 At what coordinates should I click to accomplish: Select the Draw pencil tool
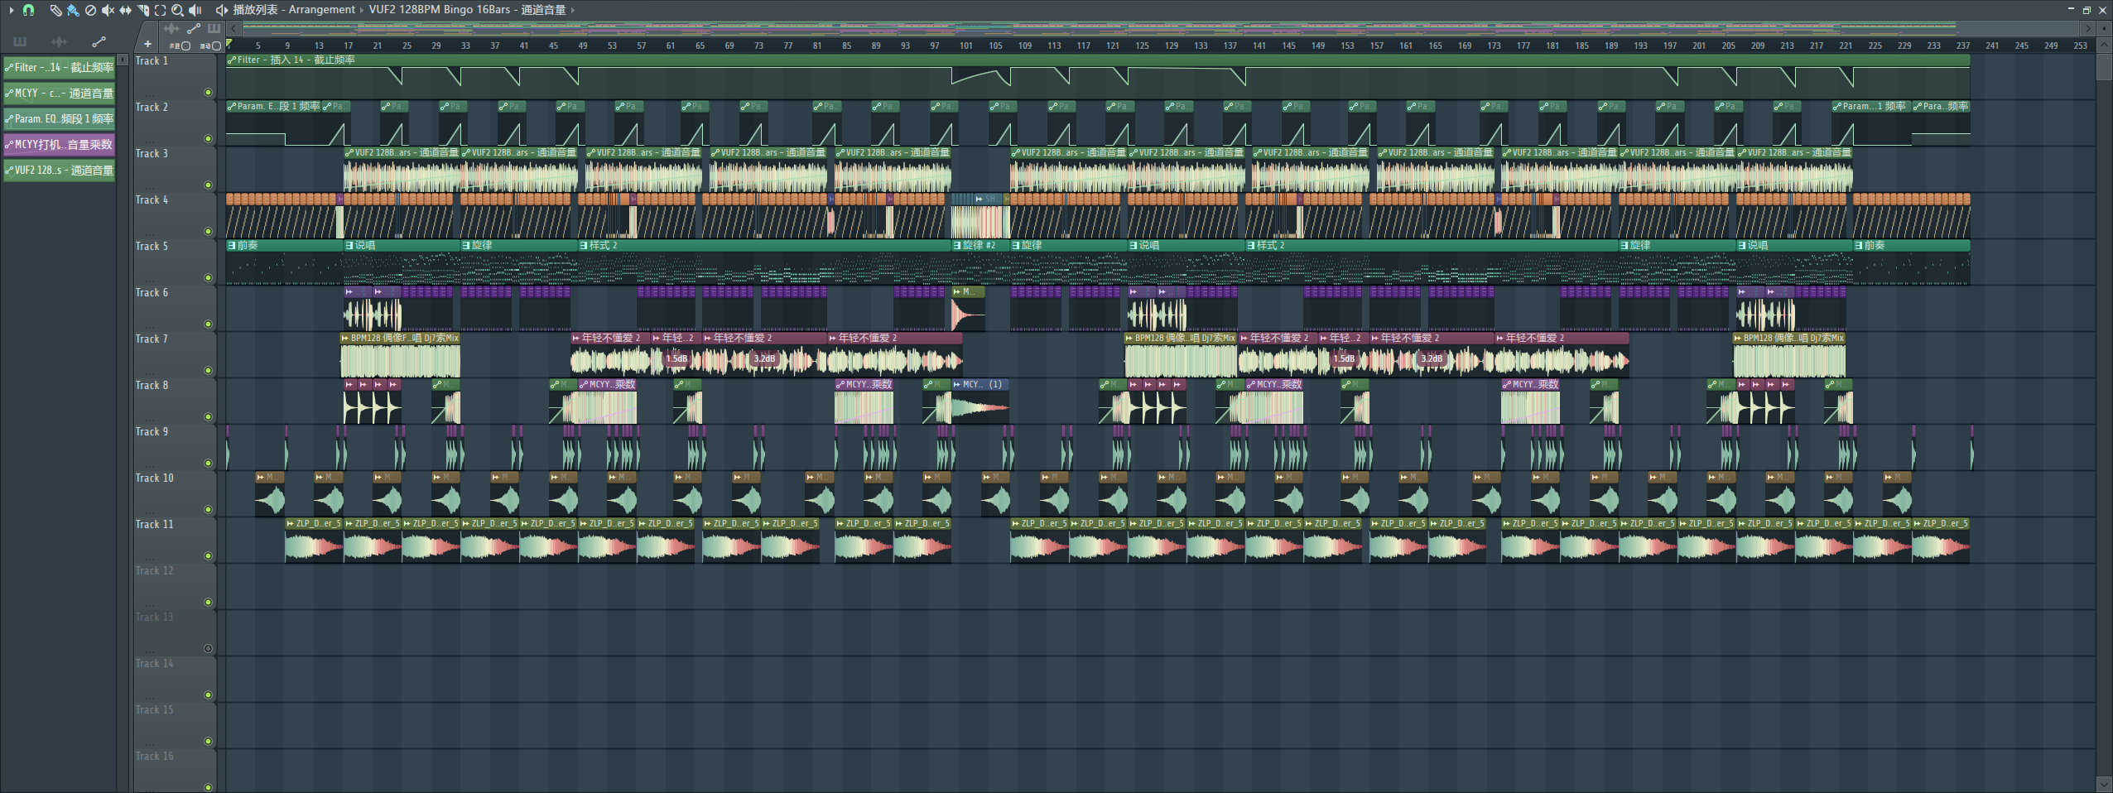(55, 10)
